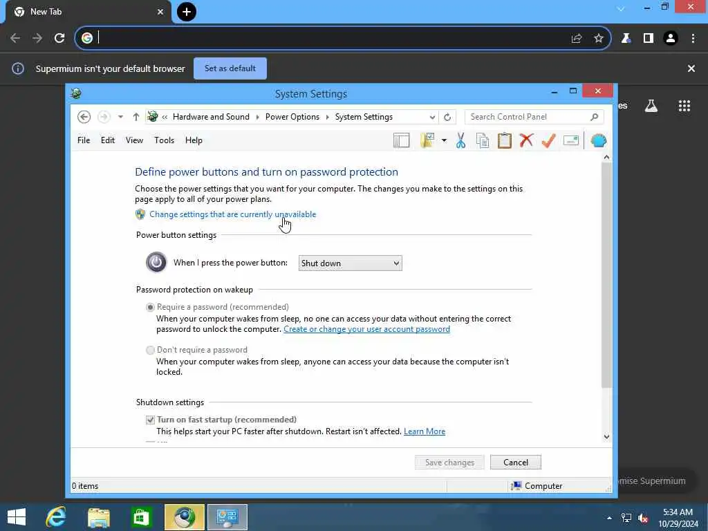Click the Cancel button

516,463
